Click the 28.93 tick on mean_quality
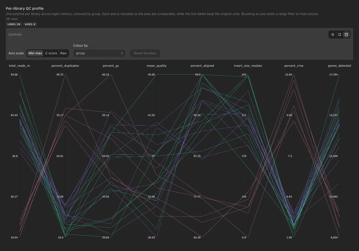Viewport: 359px width, 251px height. 151,238
